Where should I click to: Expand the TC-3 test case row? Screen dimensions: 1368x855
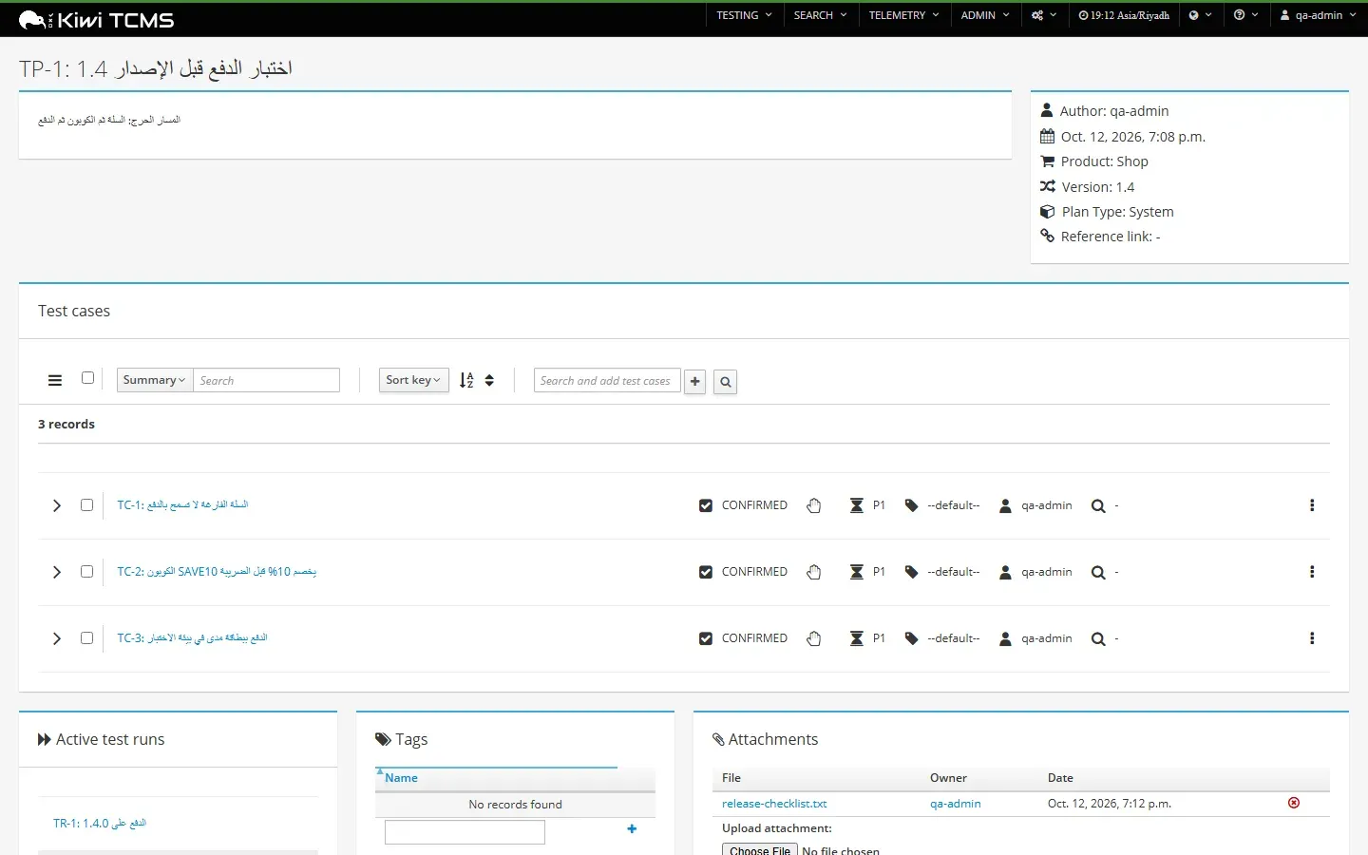click(57, 638)
